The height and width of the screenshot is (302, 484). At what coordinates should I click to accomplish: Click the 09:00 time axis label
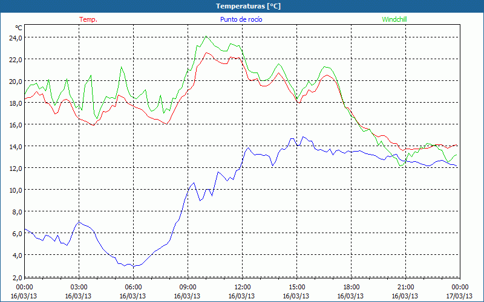(188, 288)
